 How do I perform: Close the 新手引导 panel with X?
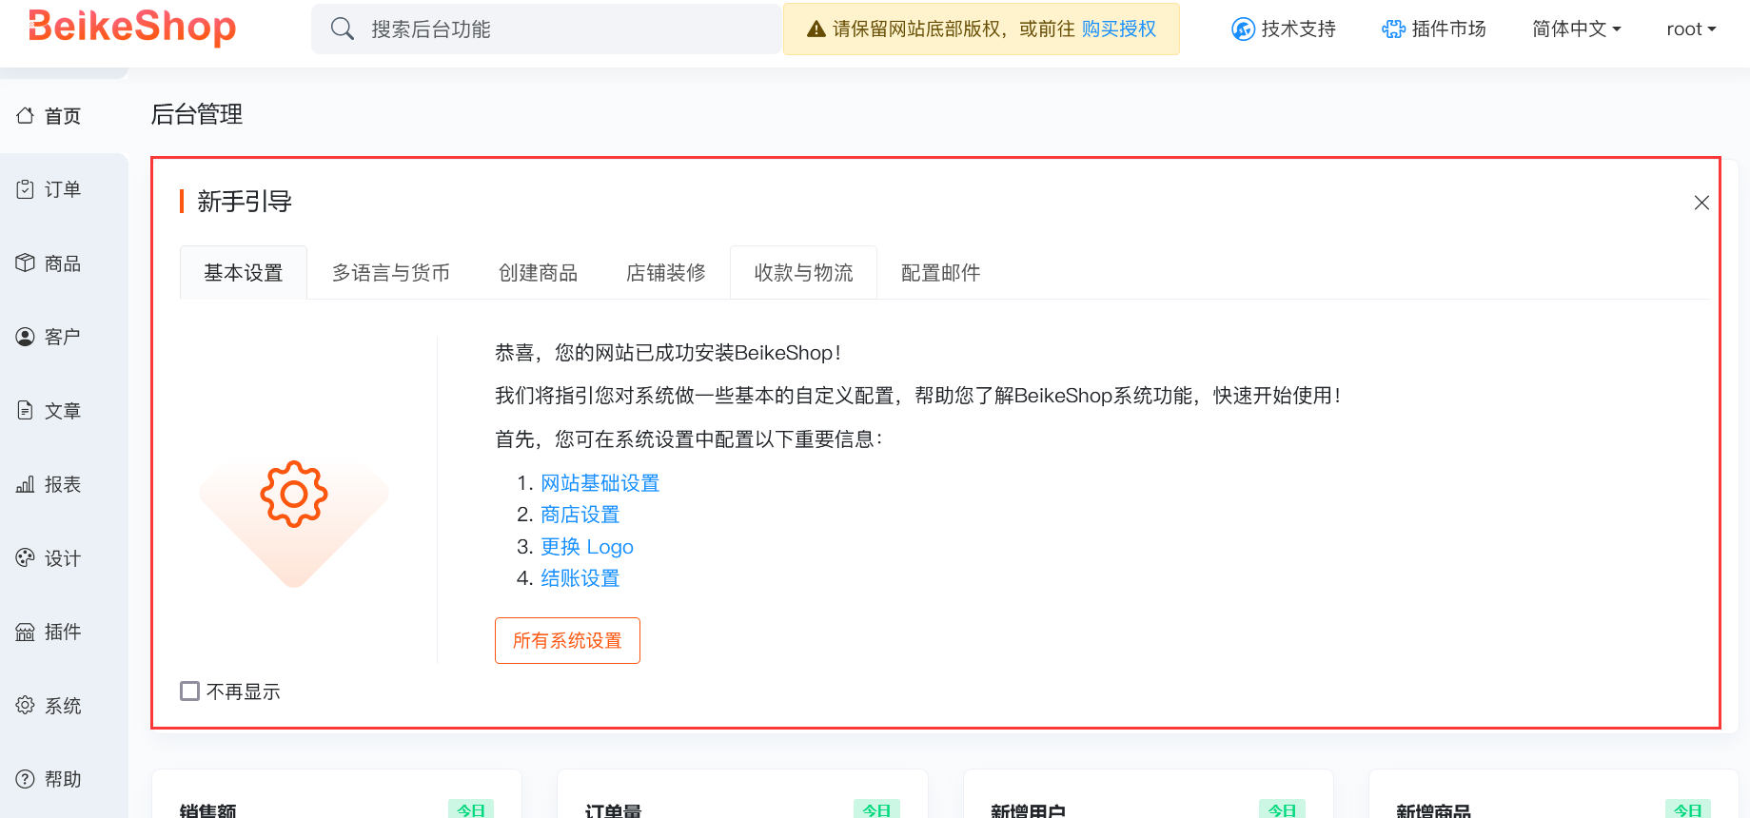(1701, 203)
